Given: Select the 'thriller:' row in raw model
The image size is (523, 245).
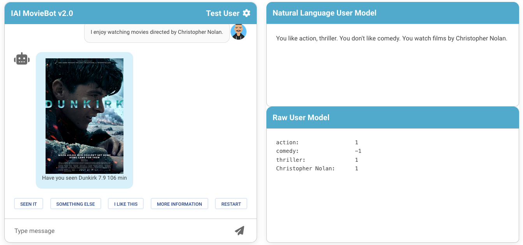Looking at the screenshot, I should pos(317,160).
